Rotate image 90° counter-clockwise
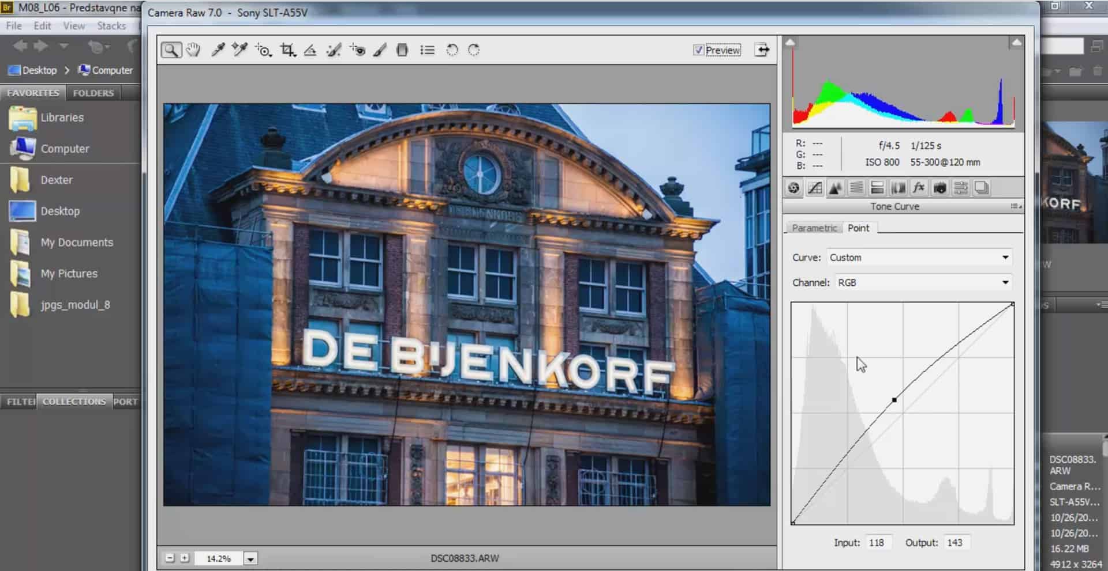1108x571 pixels. pyautogui.click(x=452, y=50)
